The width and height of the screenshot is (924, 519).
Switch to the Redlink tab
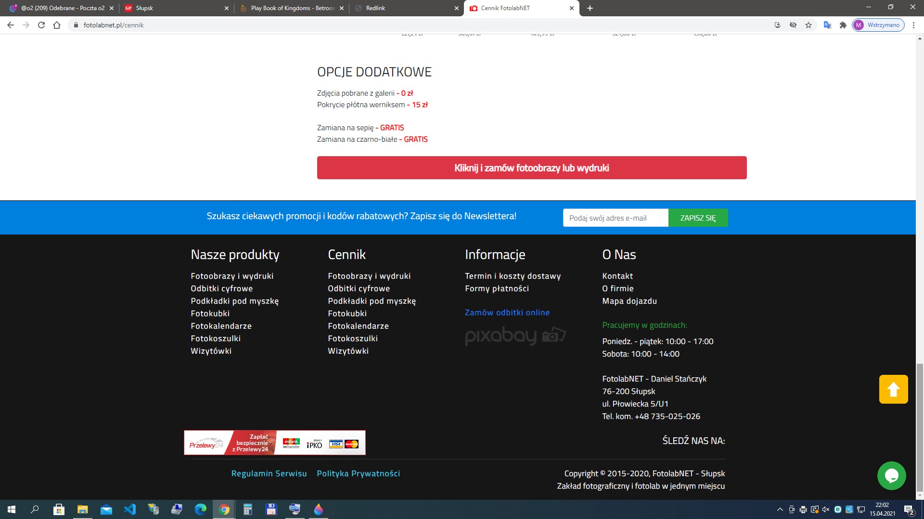407,8
